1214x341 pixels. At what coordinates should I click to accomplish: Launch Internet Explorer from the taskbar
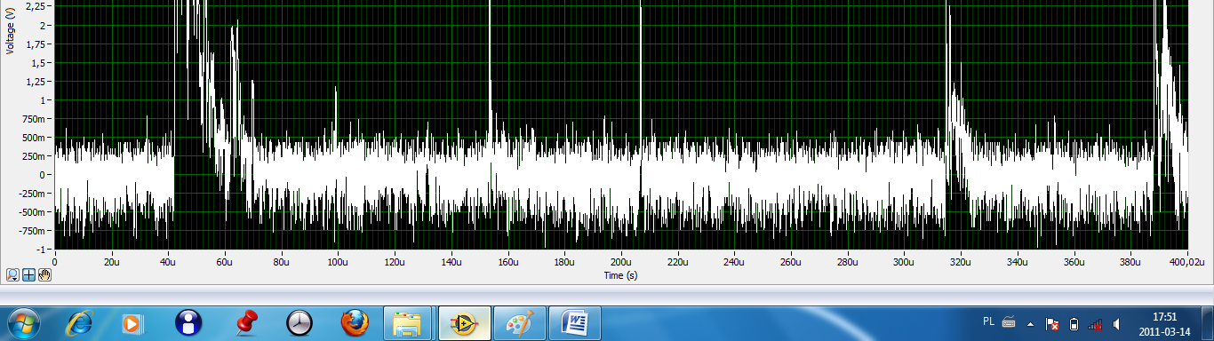[x=80, y=323]
